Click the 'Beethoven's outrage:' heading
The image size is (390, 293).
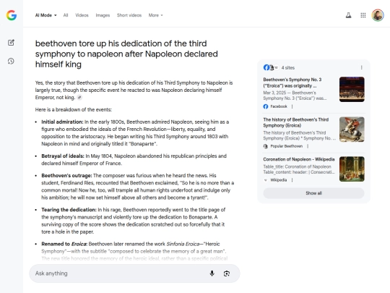click(x=66, y=175)
